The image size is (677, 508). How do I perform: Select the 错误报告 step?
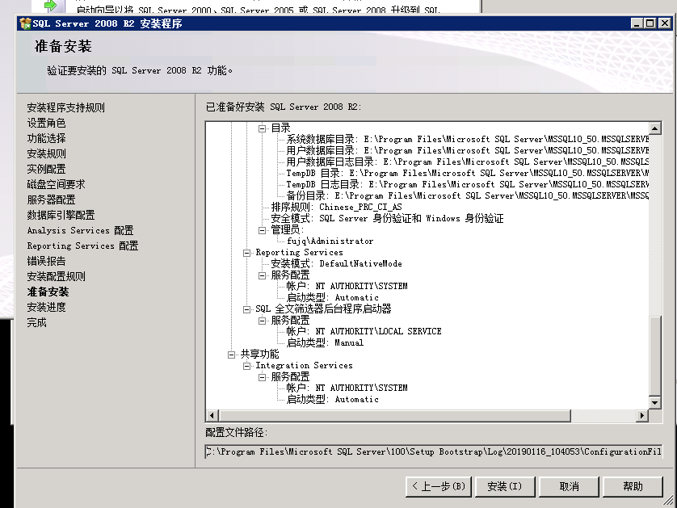click(46, 261)
